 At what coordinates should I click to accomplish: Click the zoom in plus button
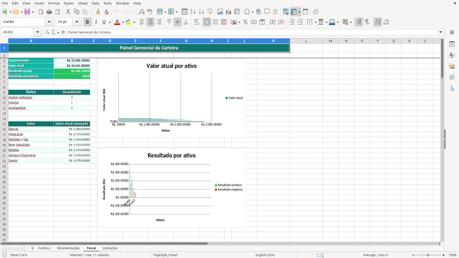coord(444,255)
